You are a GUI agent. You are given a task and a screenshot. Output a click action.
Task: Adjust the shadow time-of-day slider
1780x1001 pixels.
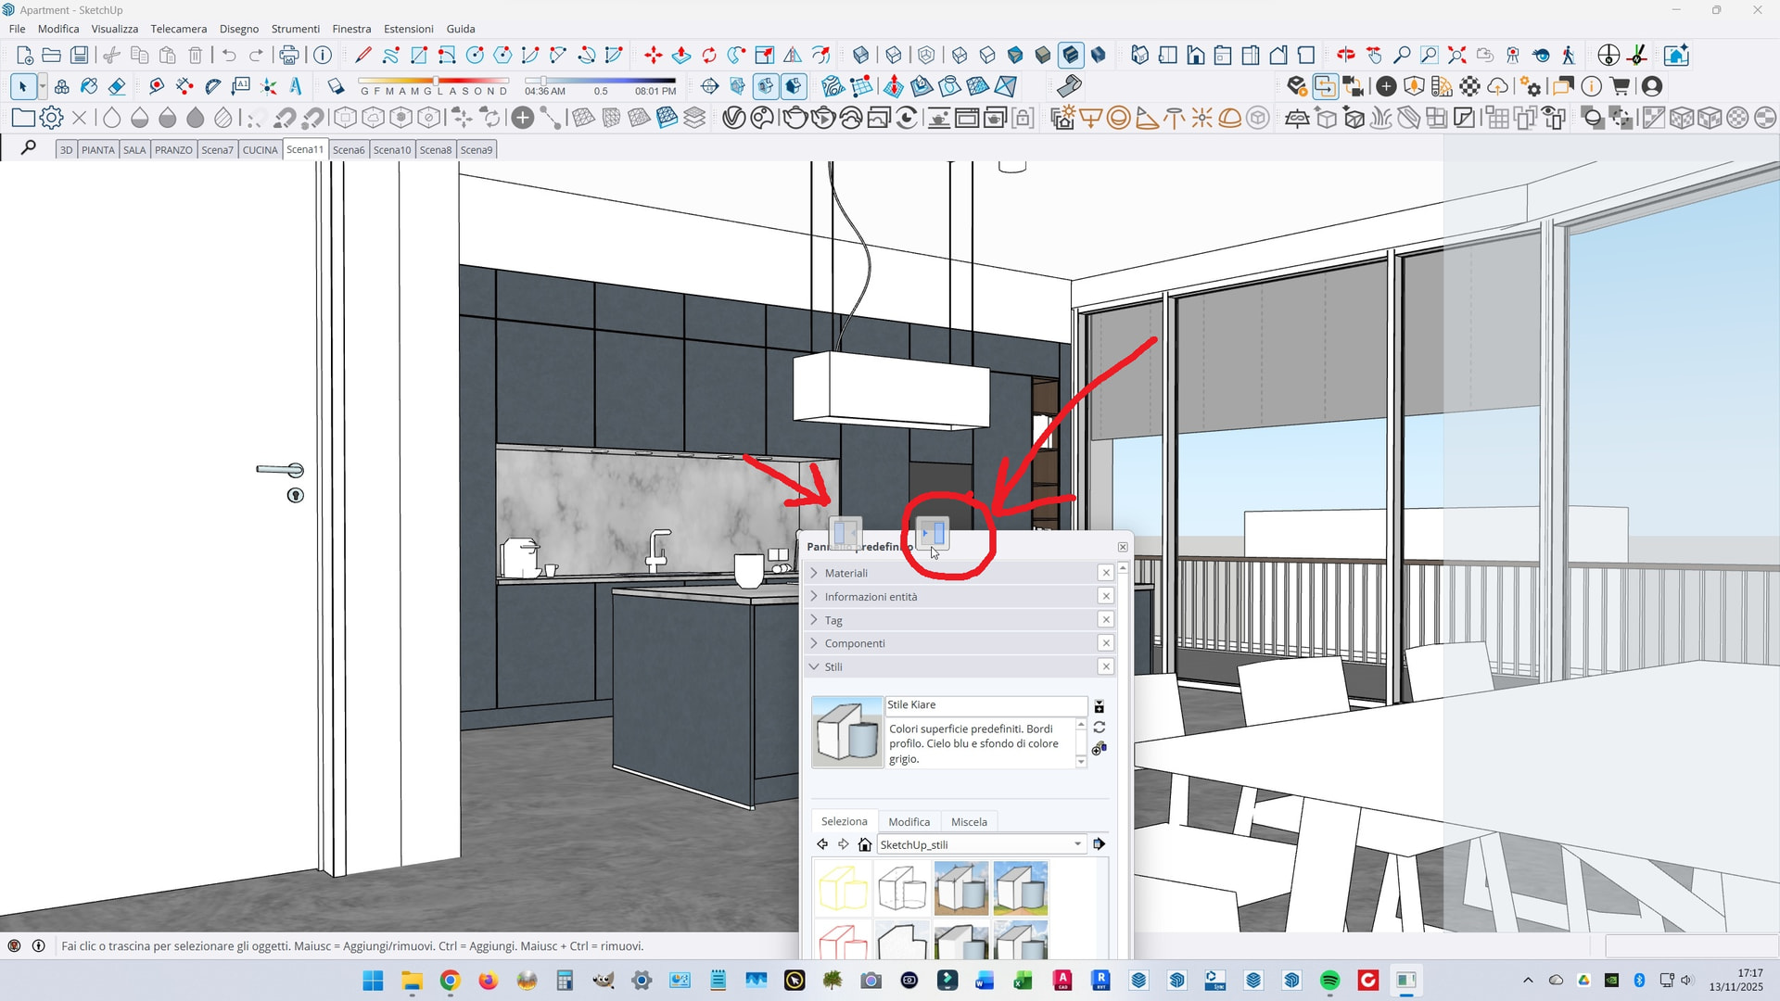pyautogui.click(x=544, y=82)
